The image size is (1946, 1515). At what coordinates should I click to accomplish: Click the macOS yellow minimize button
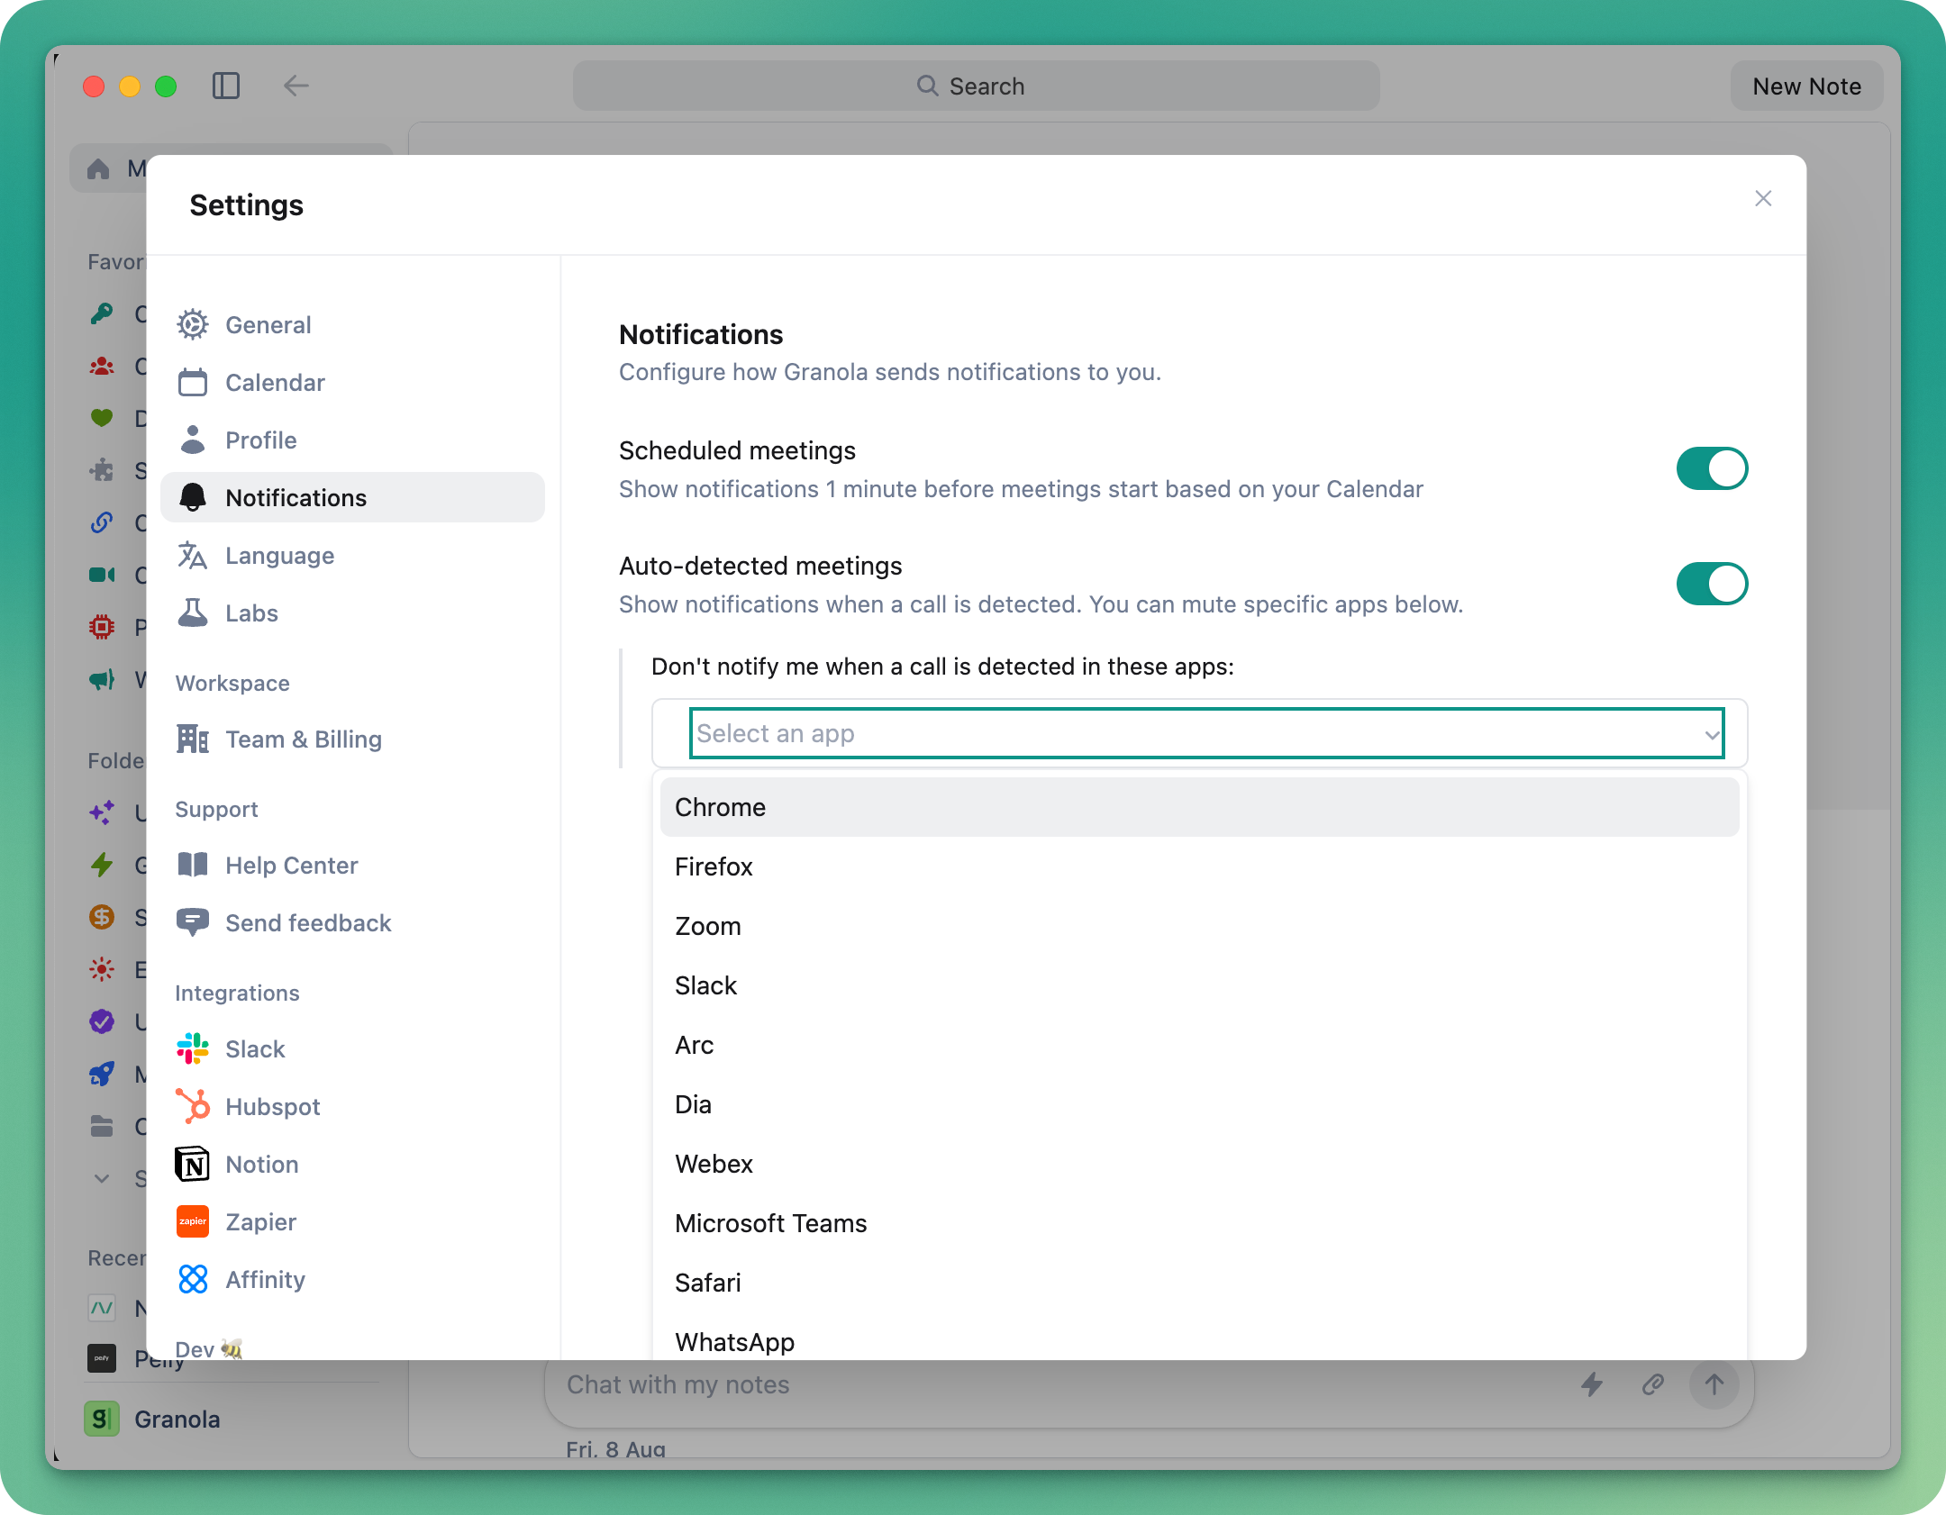click(x=130, y=86)
